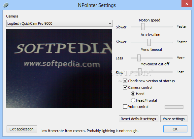Viewport: 194px width, 139px height.
Task: Click the voice level progress bar
Action: point(174,107)
